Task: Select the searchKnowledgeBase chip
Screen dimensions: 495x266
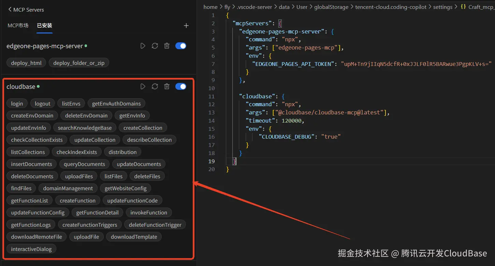Action: coord(85,128)
